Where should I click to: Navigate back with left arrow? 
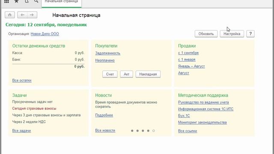click(22, 15)
